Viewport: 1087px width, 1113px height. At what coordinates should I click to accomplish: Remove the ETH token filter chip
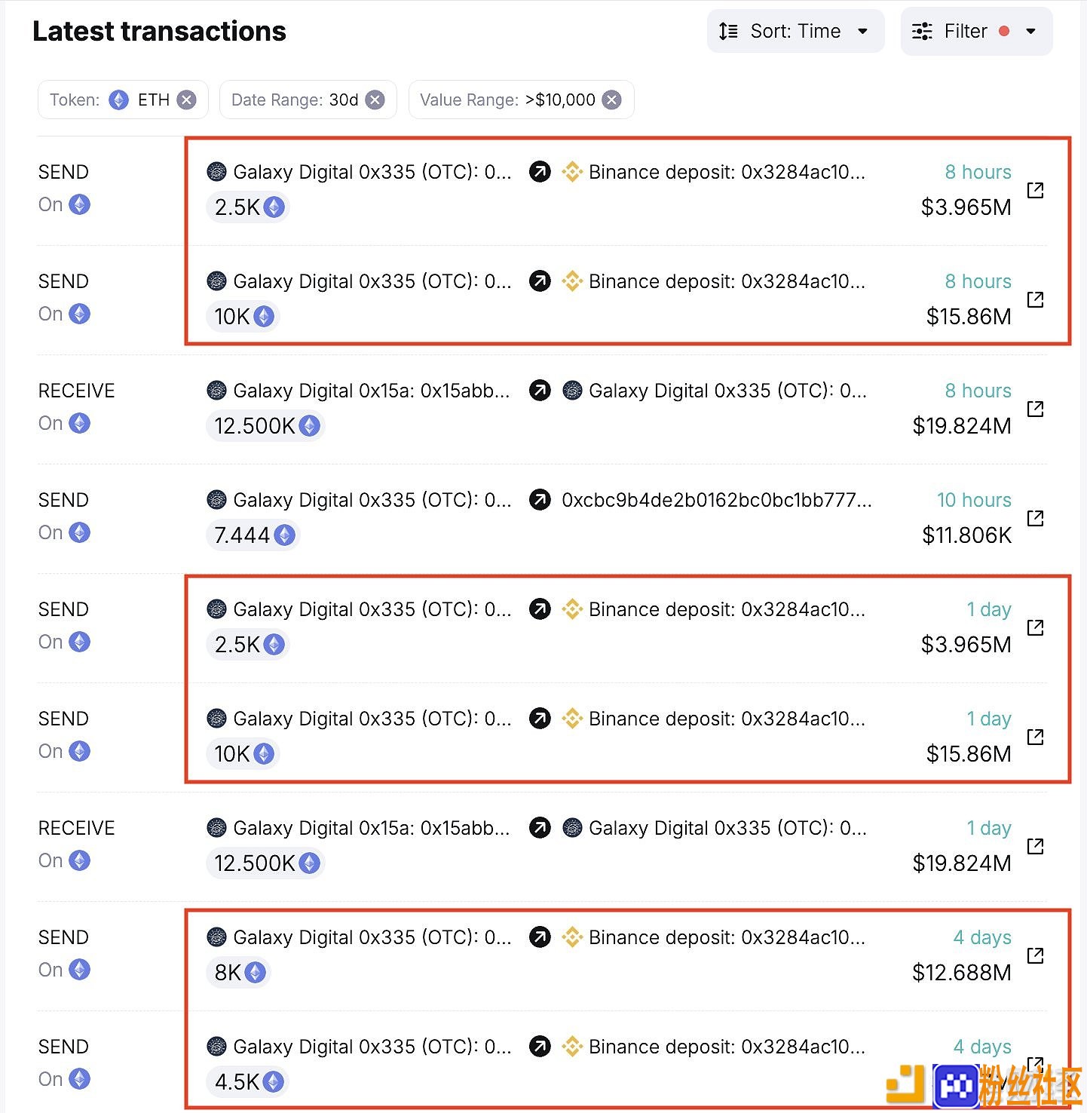coord(187,100)
